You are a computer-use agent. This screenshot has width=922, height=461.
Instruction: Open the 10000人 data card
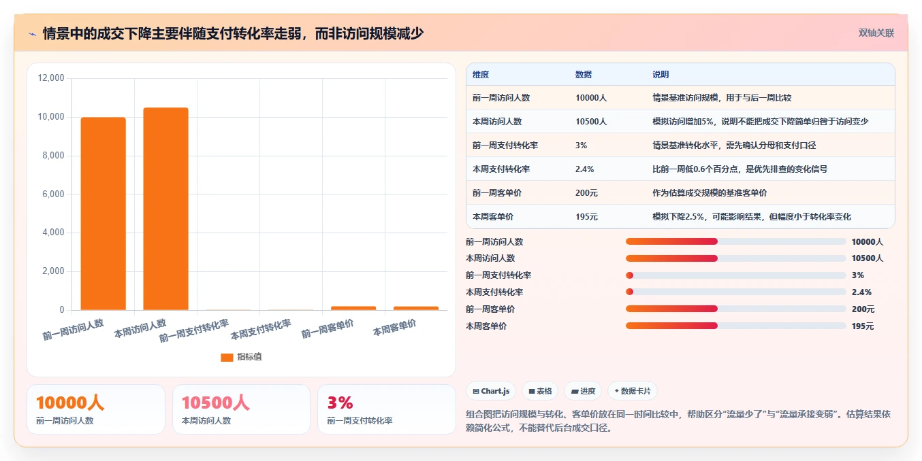click(x=96, y=409)
